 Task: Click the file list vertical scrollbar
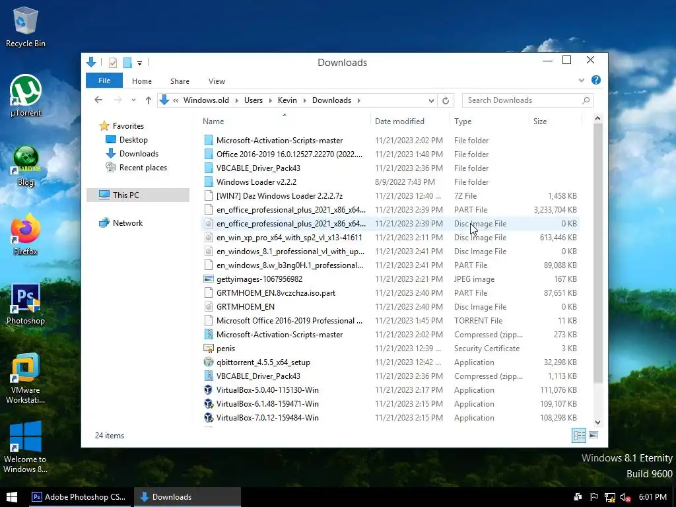[x=597, y=253]
